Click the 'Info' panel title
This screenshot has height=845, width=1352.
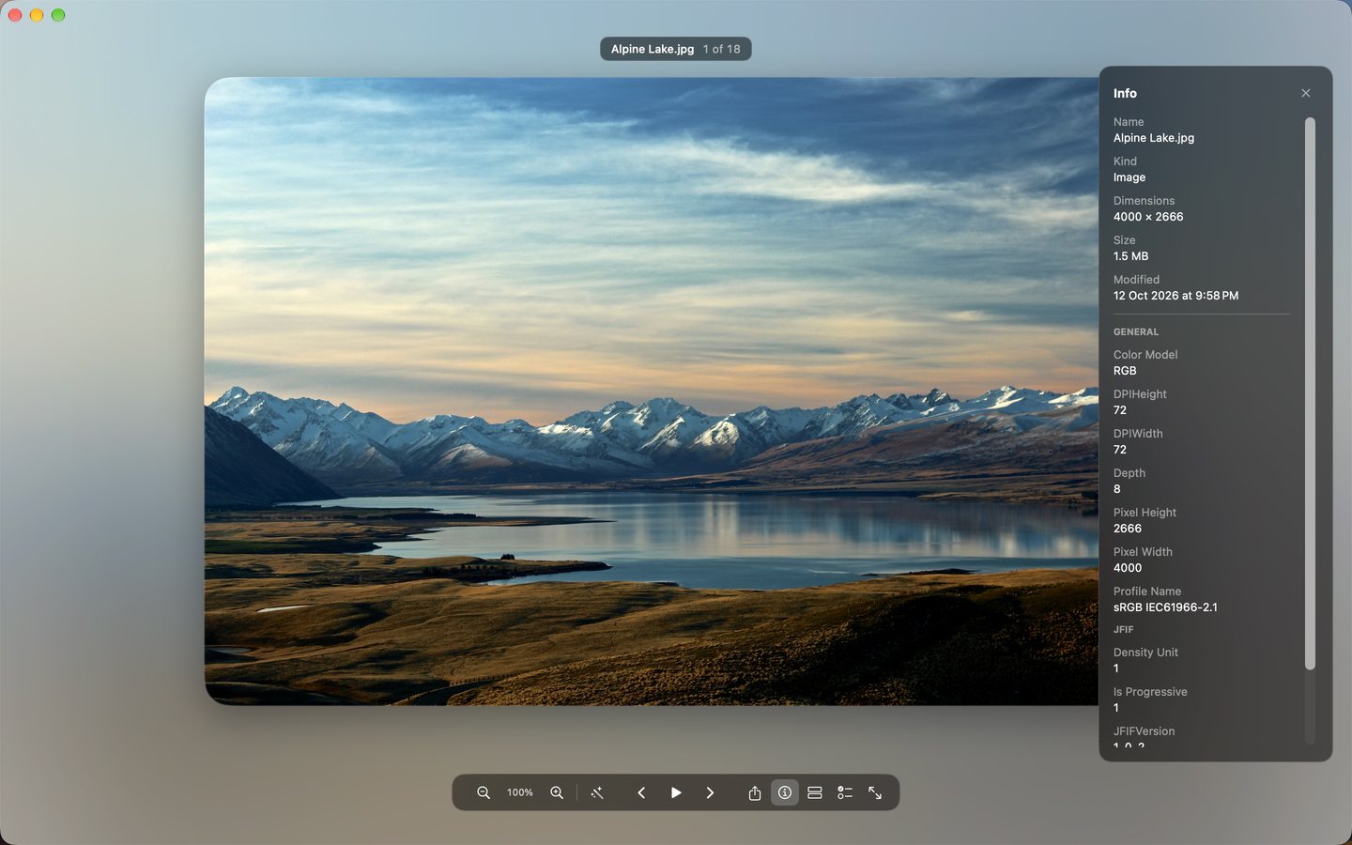pos(1125,93)
